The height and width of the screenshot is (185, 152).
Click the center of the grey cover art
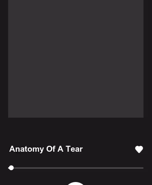coord(76,59)
